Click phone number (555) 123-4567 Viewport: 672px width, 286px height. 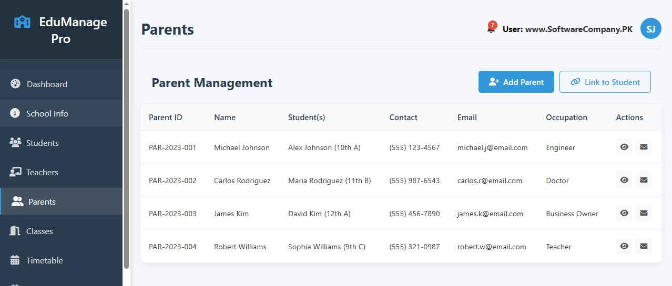414,147
